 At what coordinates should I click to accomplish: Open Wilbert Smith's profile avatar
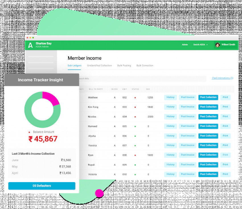click(x=218, y=45)
